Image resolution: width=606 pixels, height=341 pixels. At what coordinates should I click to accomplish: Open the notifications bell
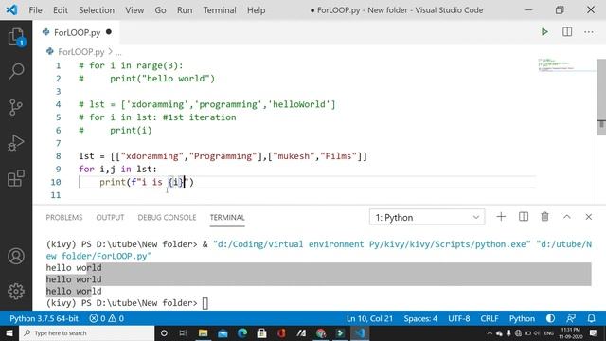click(x=591, y=318)
